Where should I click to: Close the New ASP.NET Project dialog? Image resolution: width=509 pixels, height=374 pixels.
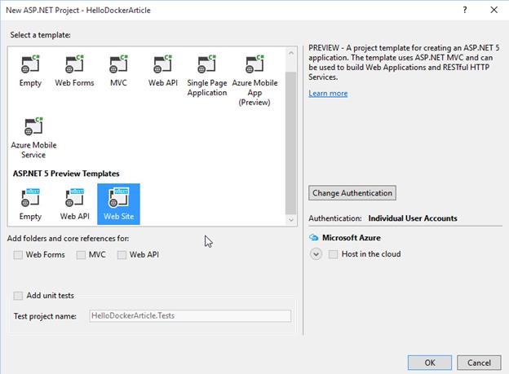point(494,10)
